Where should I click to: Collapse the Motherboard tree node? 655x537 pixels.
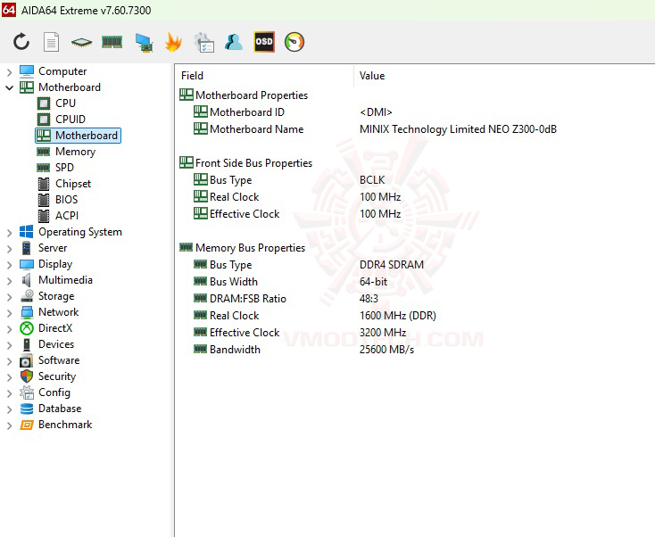[9, 88]
